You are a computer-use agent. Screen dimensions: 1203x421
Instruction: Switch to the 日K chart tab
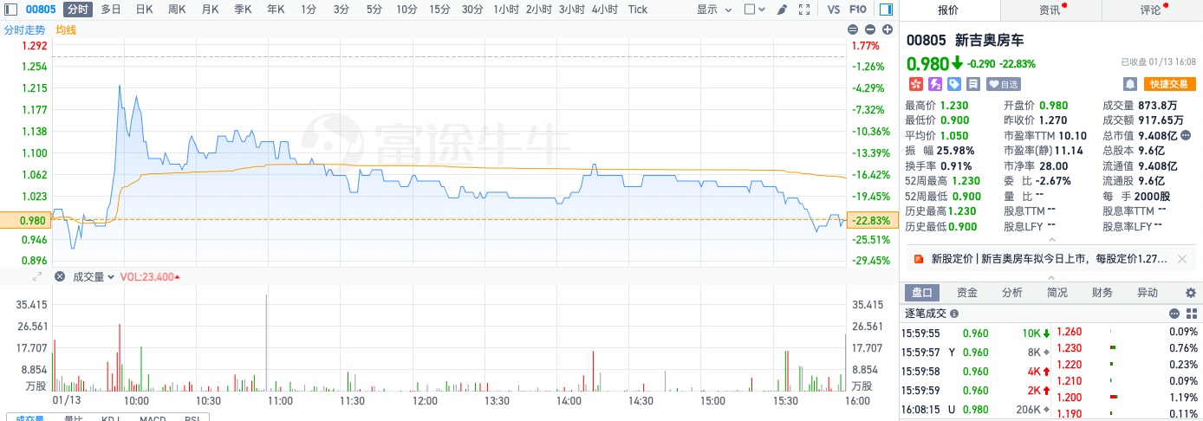144,10
